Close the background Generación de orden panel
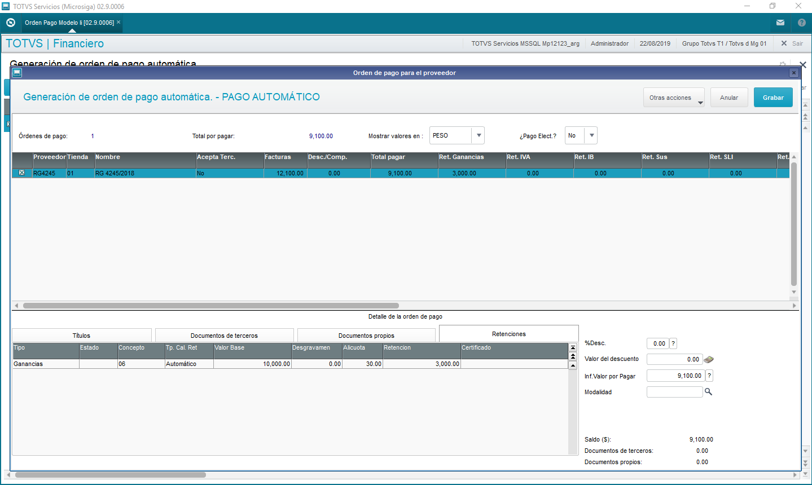Viewport: 812px width, 485px height. (803, 65)
